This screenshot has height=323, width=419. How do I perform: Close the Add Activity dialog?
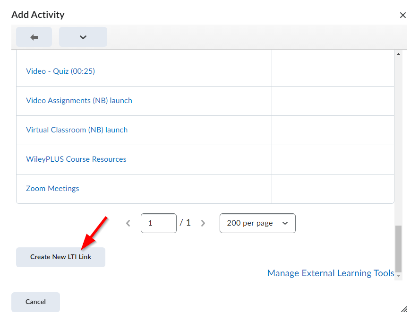click(x=402, y=15)
